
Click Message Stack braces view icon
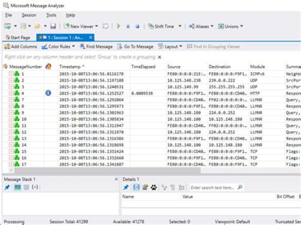coord(35,187)
